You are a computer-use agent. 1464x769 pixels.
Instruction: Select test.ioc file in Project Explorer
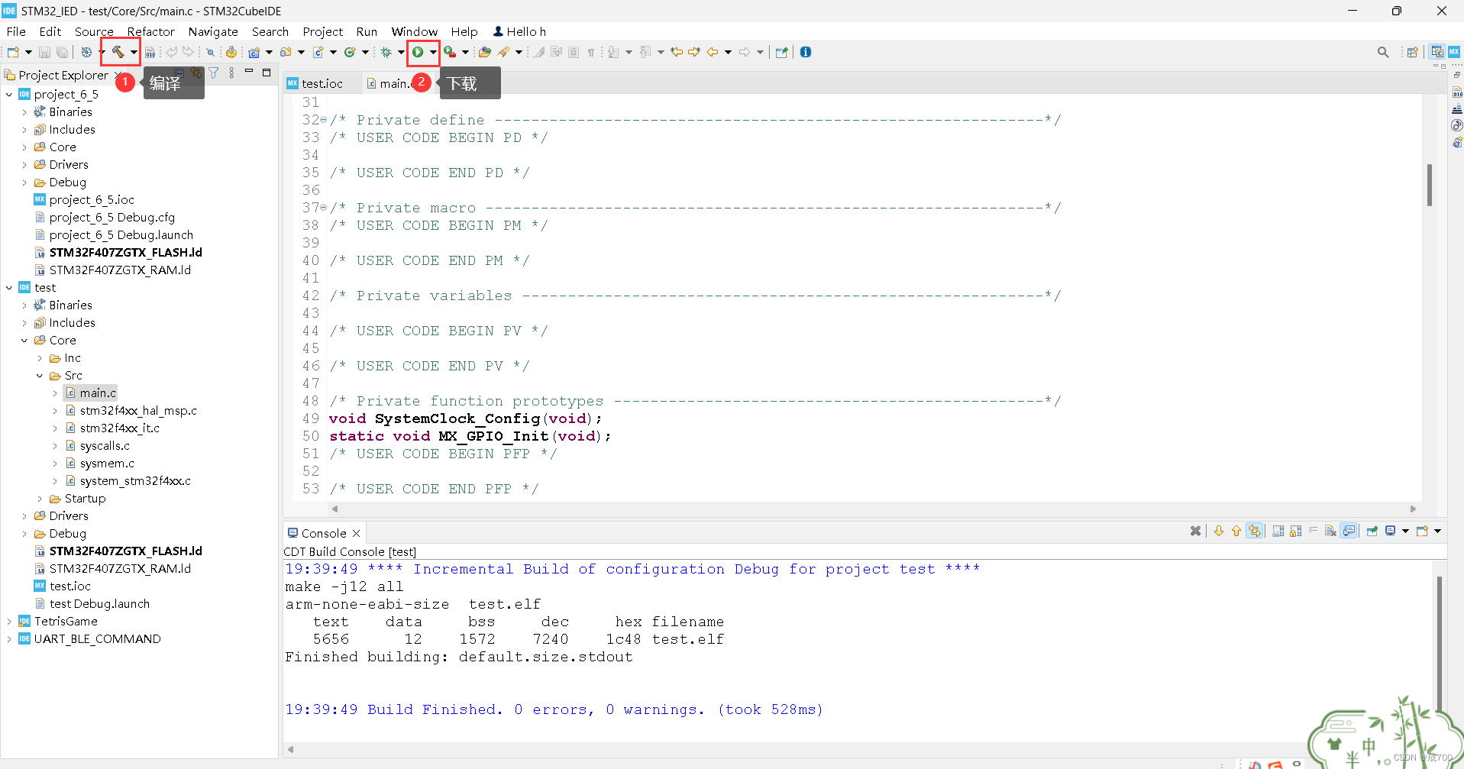pyautogui.click(x=69, y=586)
